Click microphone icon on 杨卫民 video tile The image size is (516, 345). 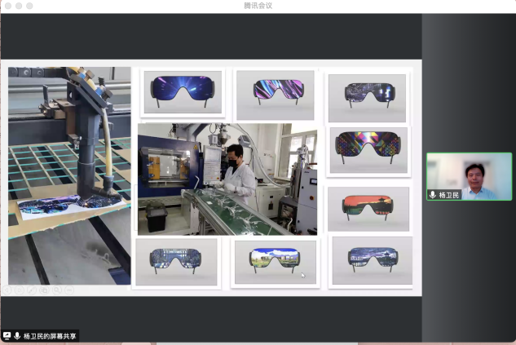[433, 195]
